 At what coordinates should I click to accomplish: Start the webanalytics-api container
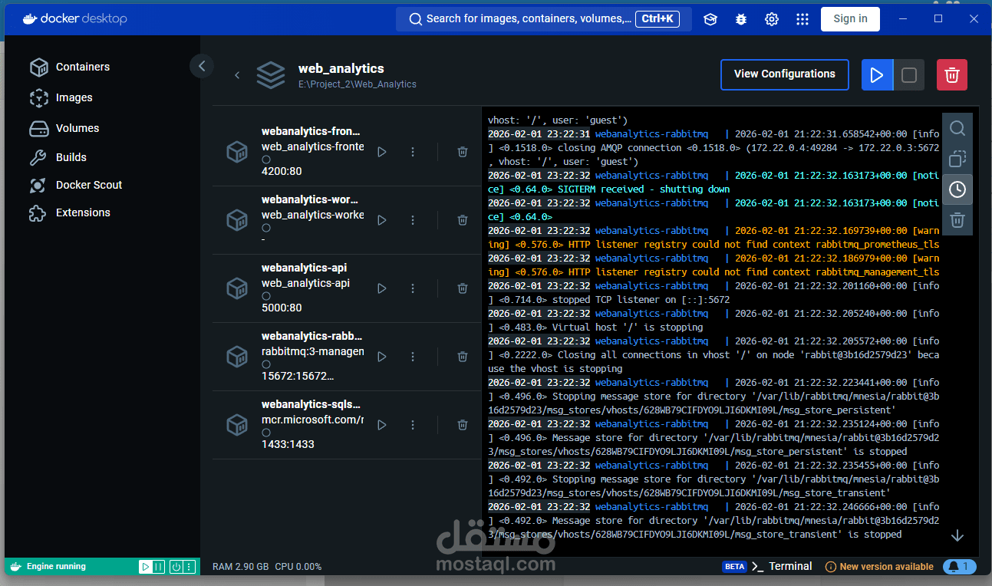[x=382, y=288]
